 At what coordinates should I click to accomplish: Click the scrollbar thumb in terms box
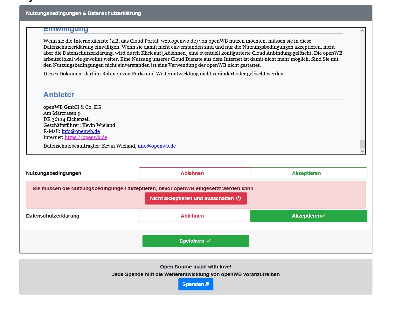(x=362, y=144)
